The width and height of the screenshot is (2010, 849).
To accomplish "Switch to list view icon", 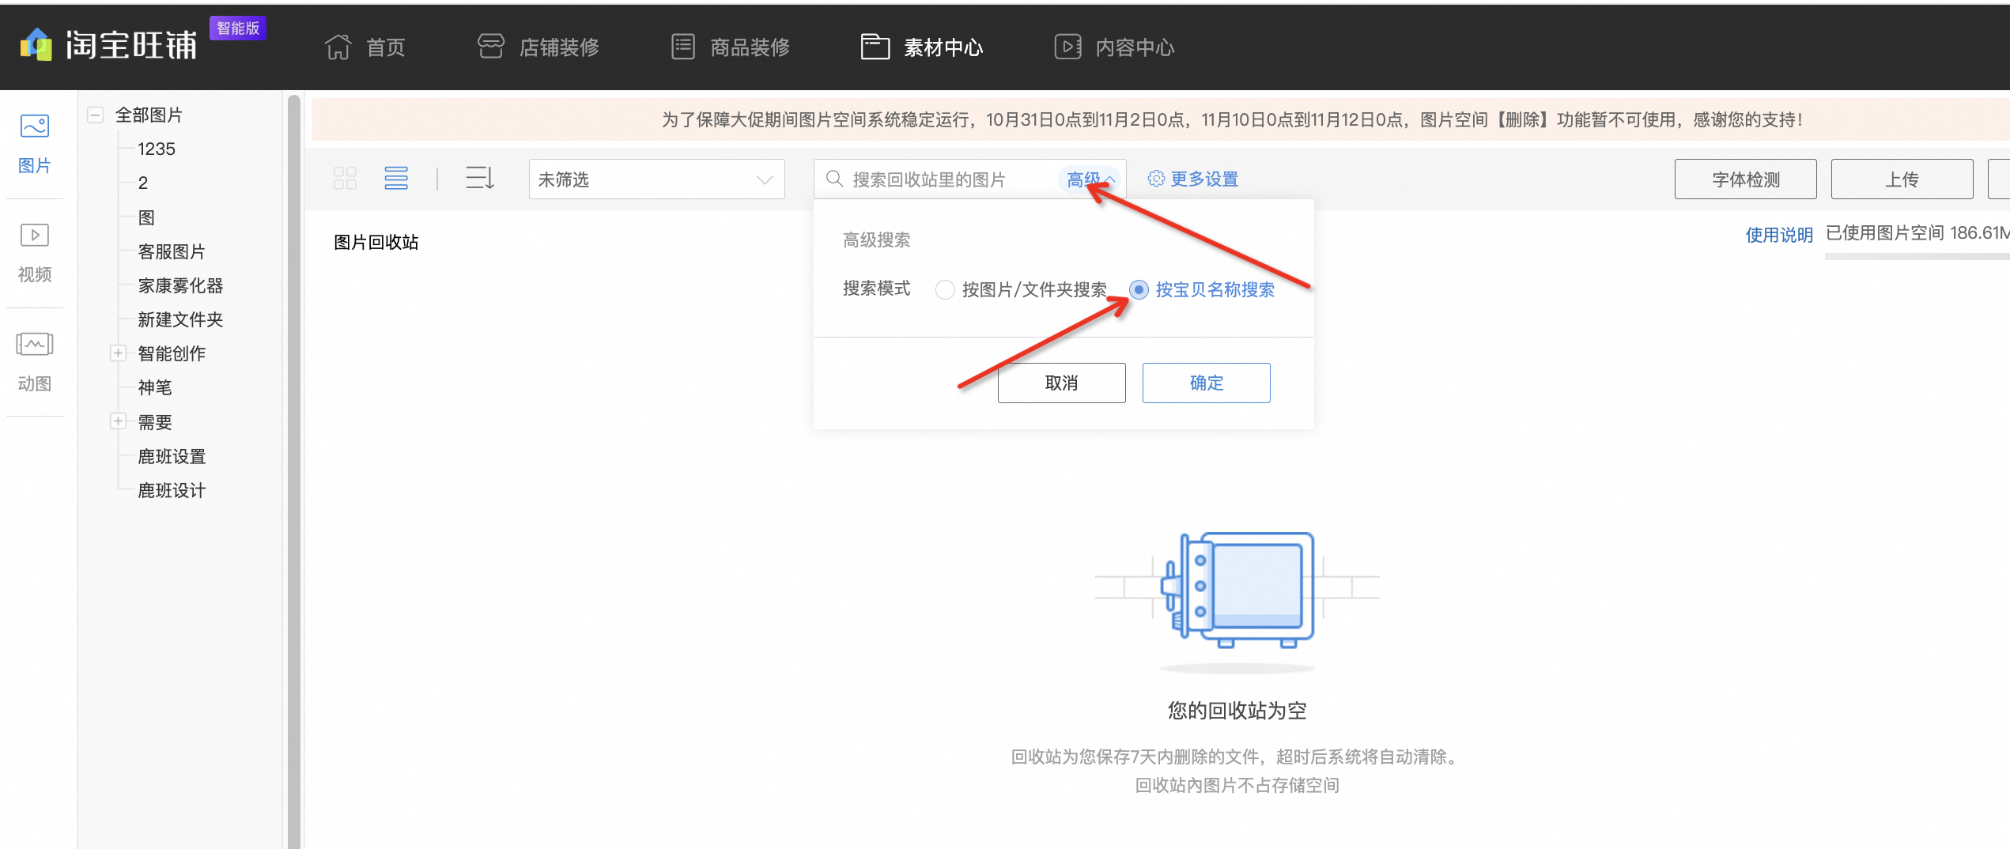I will 396,179.
